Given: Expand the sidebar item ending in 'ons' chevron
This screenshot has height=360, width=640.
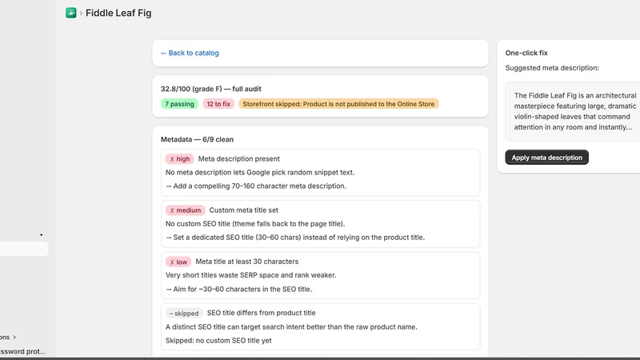Looking at the screenshot, I should point(14,337).
